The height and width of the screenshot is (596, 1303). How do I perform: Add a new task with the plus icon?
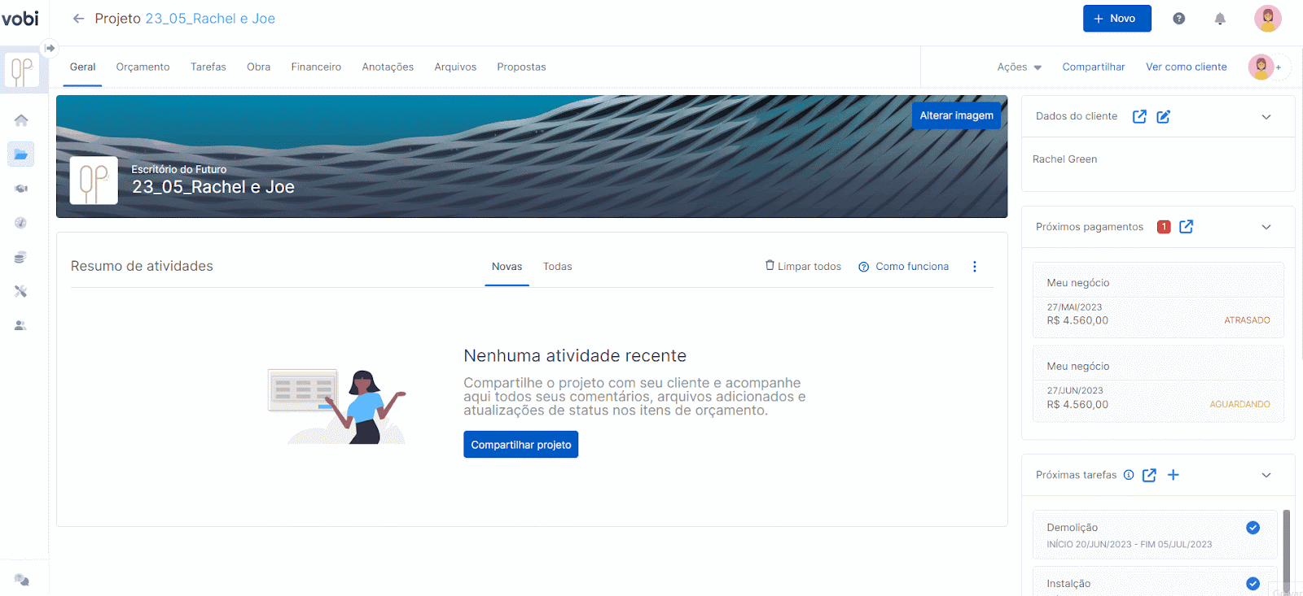[1174, 475]
